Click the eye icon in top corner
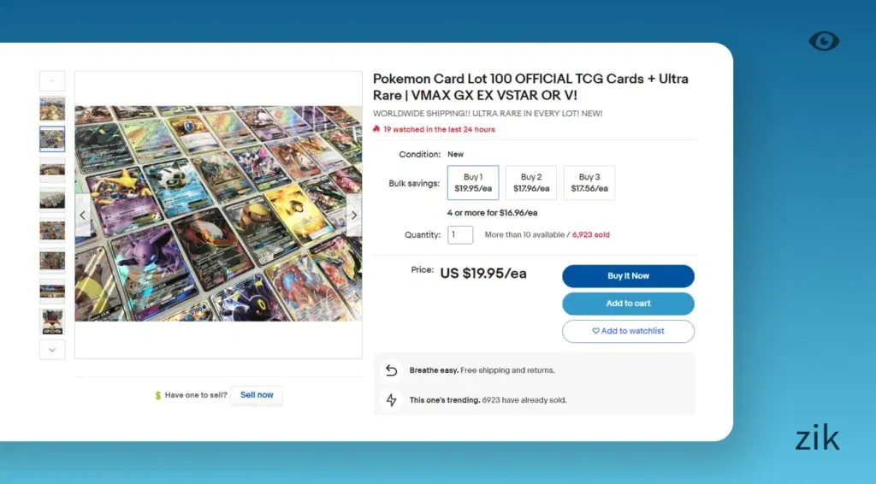 pyautogui.click(x=824, y=41)
